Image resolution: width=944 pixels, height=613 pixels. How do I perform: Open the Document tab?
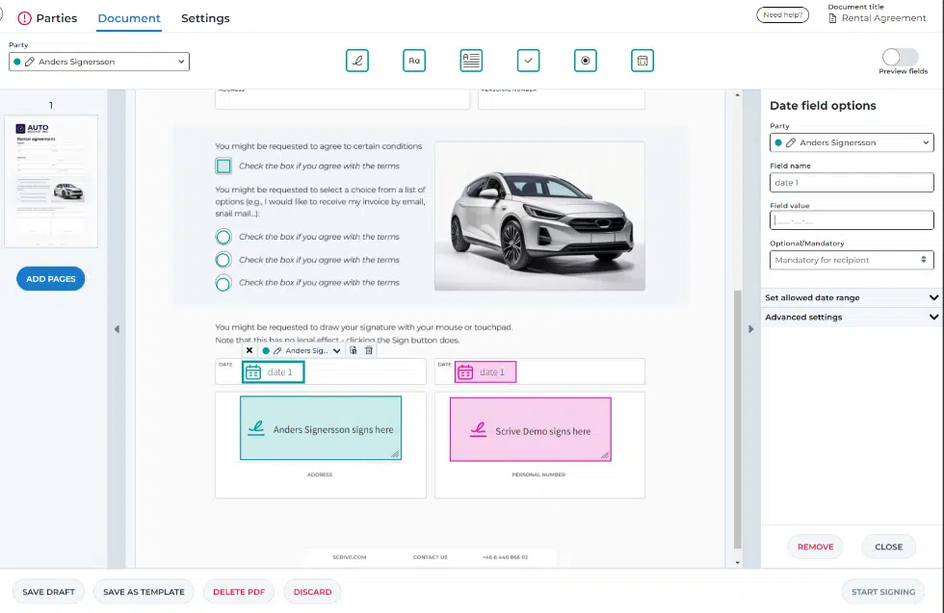click(x=129, y=18)
